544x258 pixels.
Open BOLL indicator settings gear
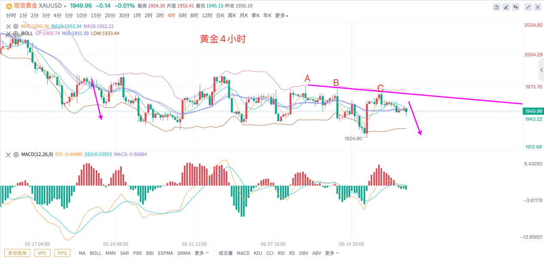(15, 33)
